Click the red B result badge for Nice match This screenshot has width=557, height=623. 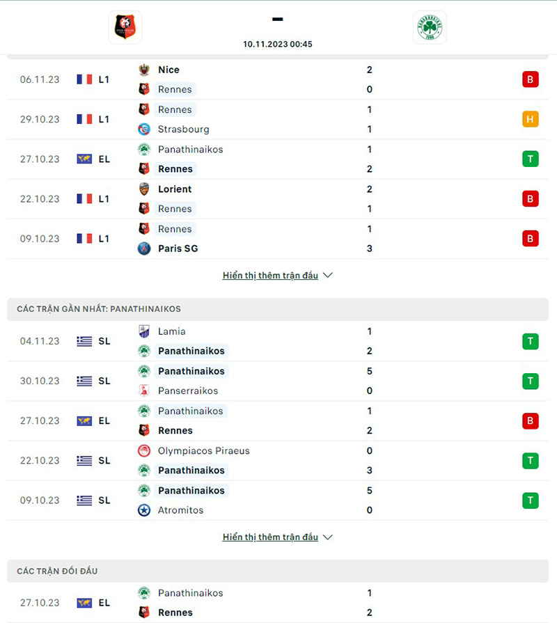click(531, 79)
